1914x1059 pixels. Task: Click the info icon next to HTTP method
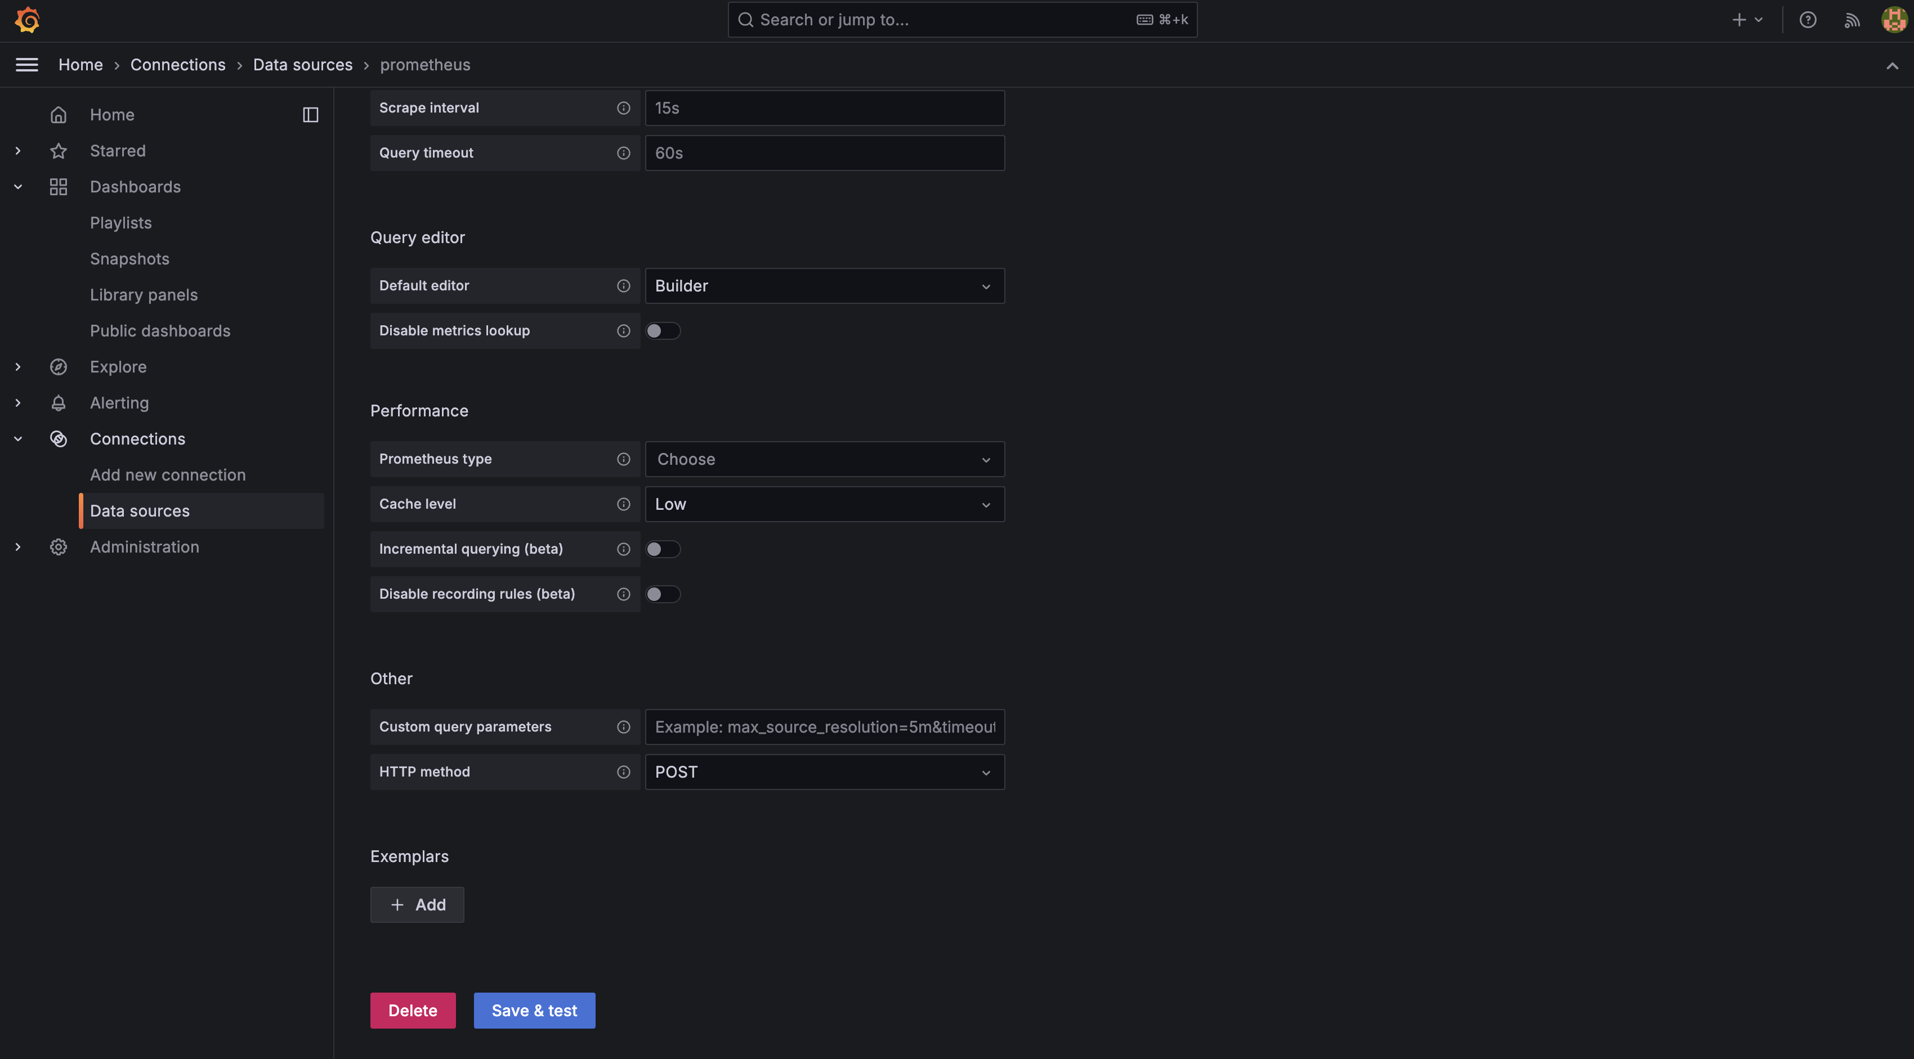(623, 771)
